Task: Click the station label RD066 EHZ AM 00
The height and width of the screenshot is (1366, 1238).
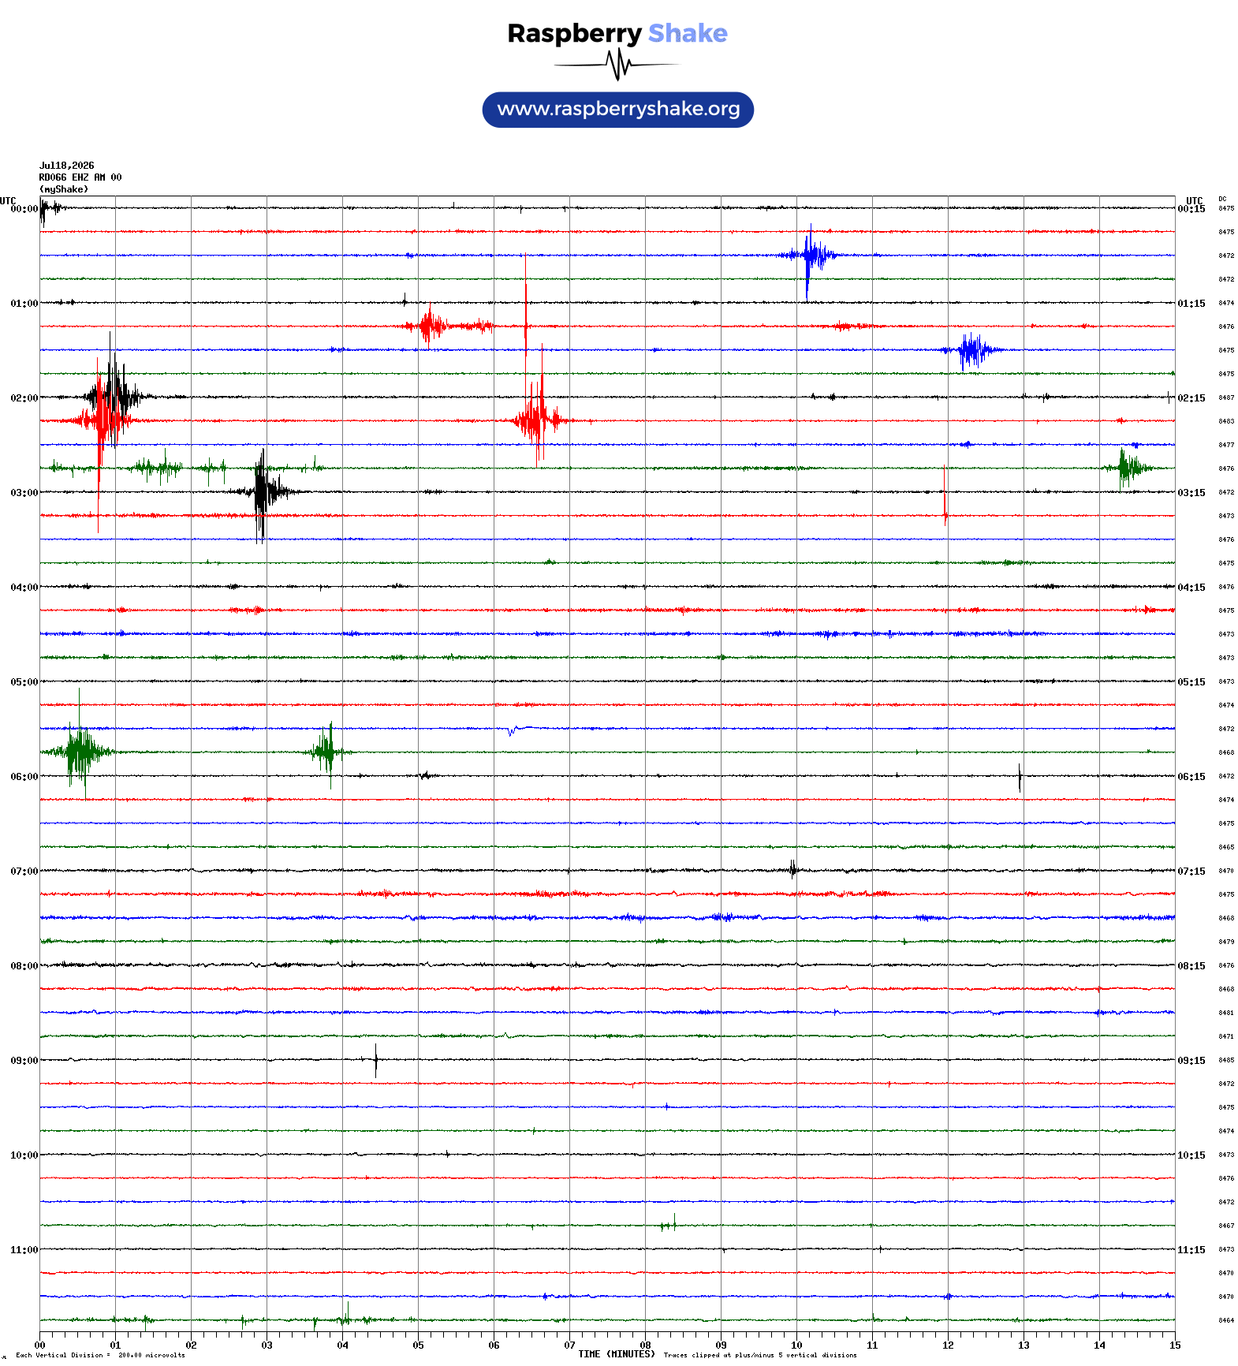Action: tap(80, 177)
